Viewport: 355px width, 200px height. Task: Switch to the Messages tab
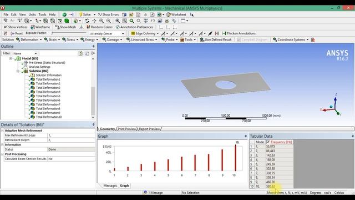click(110, 186)
